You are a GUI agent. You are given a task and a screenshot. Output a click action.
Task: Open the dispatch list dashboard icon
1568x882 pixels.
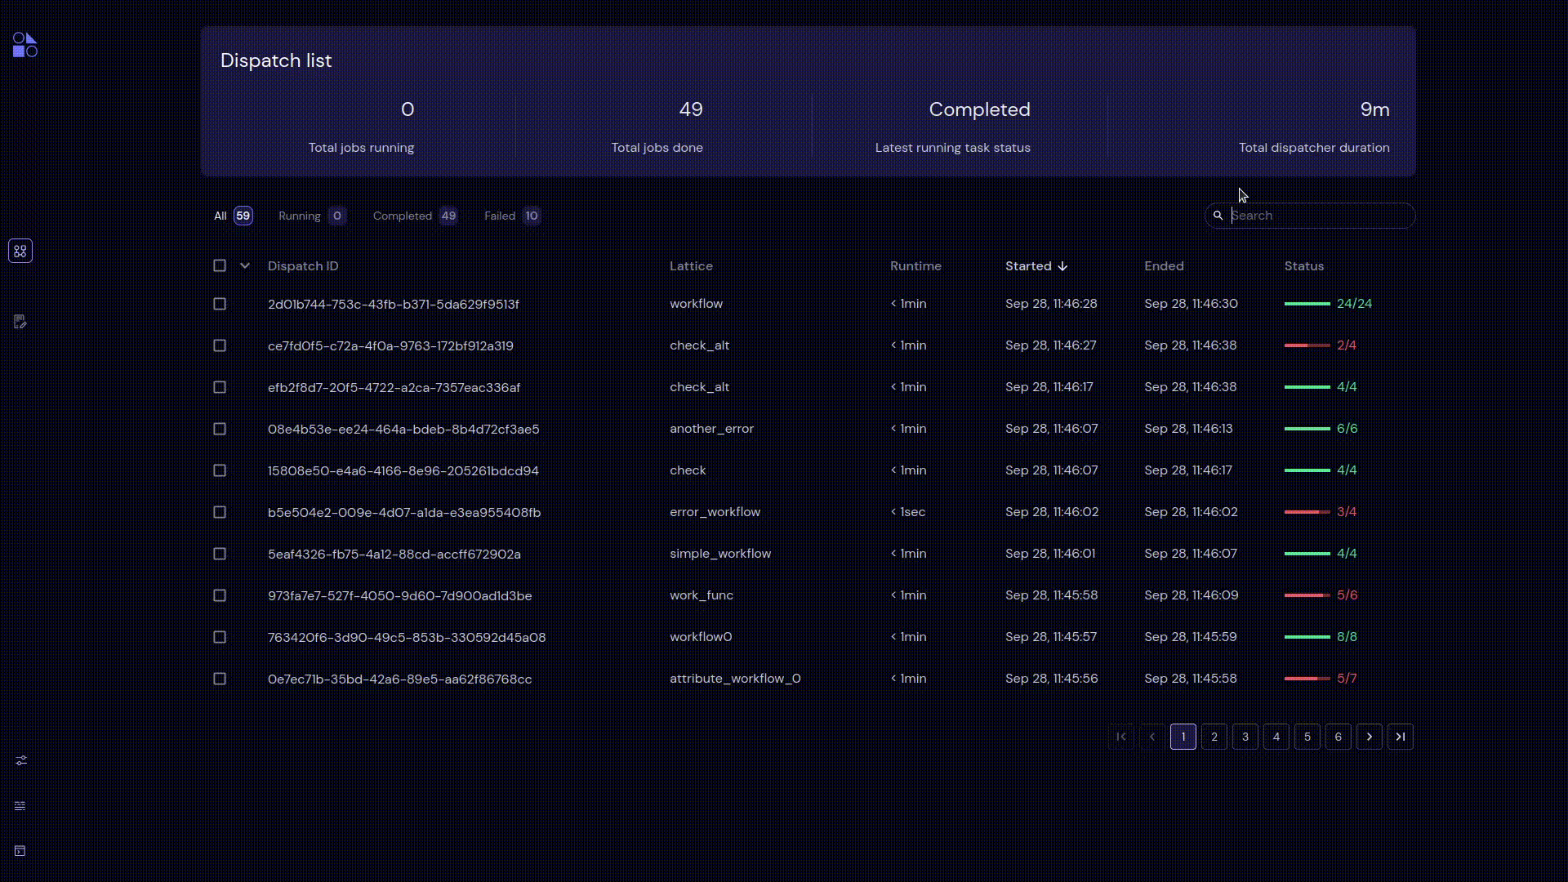[x=20, y=251]
